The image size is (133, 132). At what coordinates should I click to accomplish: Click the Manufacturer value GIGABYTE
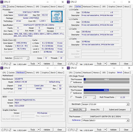coord(39,79)
